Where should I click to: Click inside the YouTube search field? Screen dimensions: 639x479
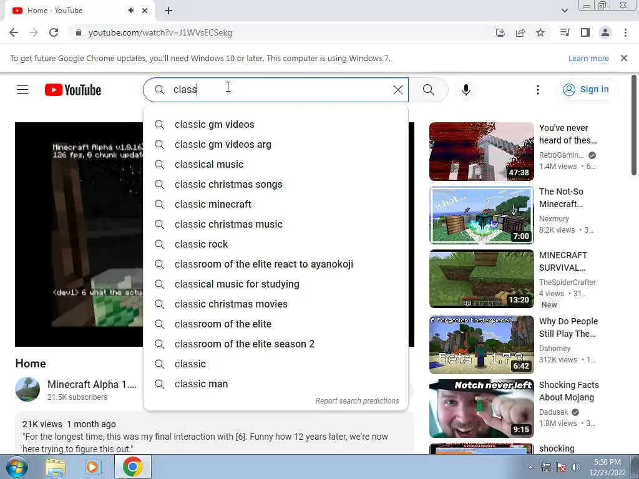tap(276, 90)
